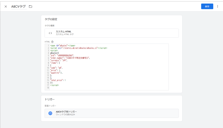This screenshot has height=128, width=223.
Task: Click the closing script tag line
Action: coord(54,85)
